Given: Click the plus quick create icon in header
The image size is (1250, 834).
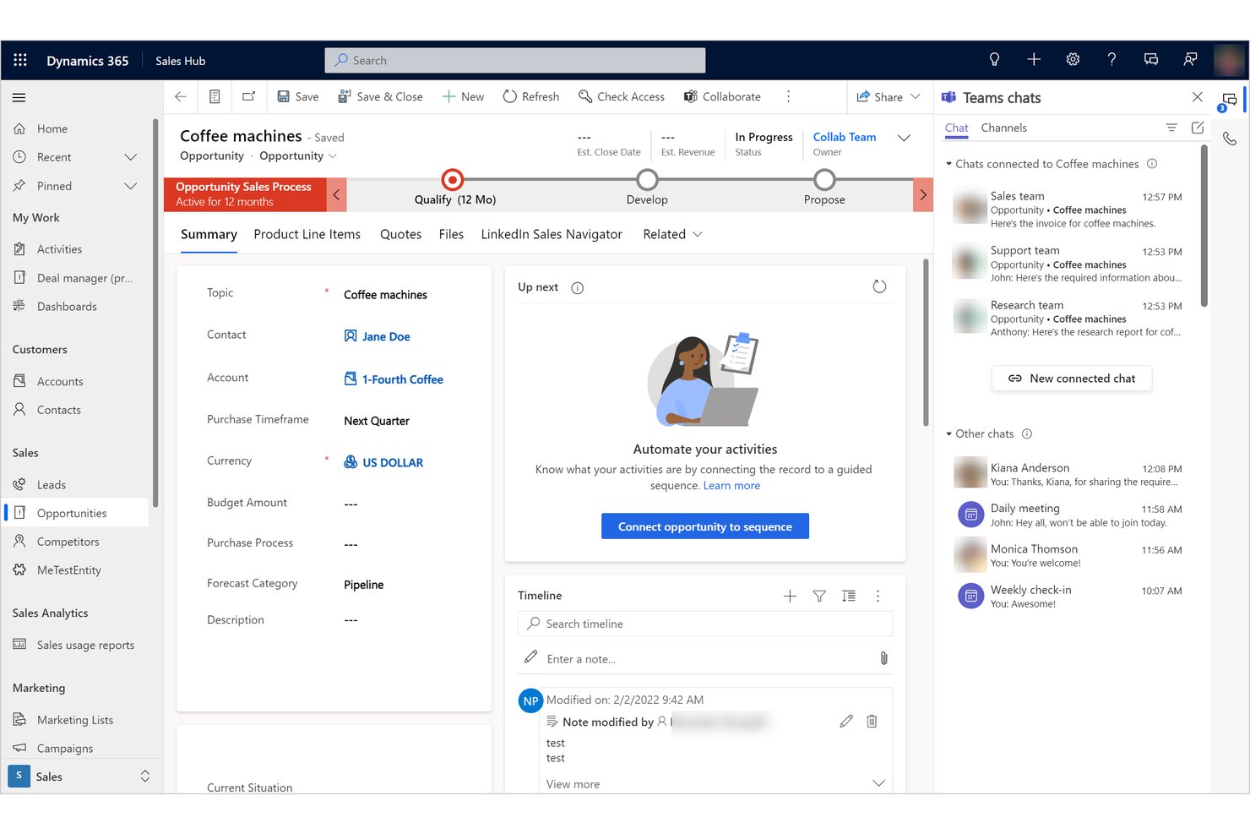Looking at the screenshot, I should pos(1034,60).
